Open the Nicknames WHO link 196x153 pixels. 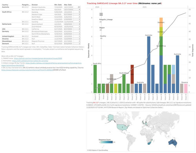(x=30, y=61)
